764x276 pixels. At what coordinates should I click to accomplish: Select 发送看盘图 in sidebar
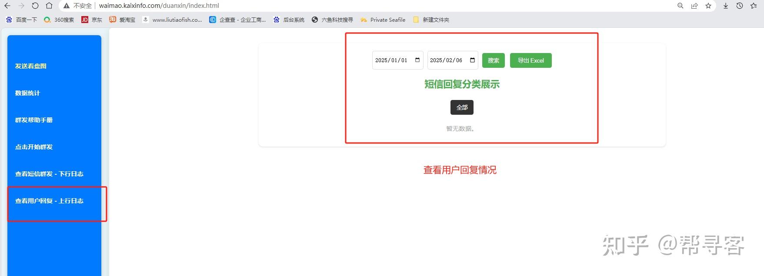click(x=31, y=66)
